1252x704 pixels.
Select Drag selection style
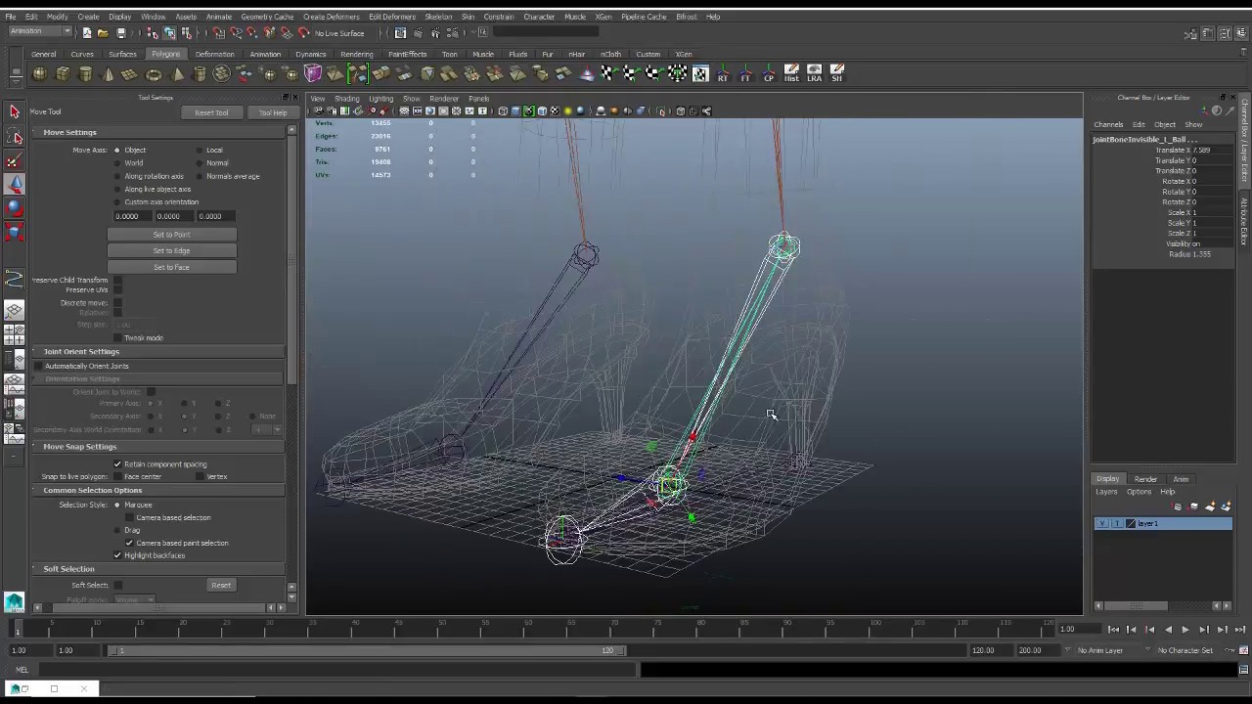click(117, 530)
